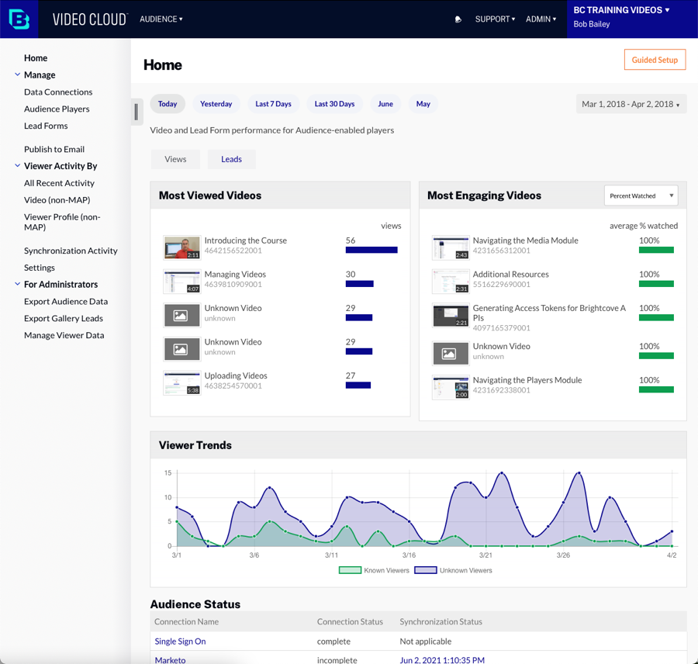Open Navigating the Media Module thumbnail

[451, 247]
